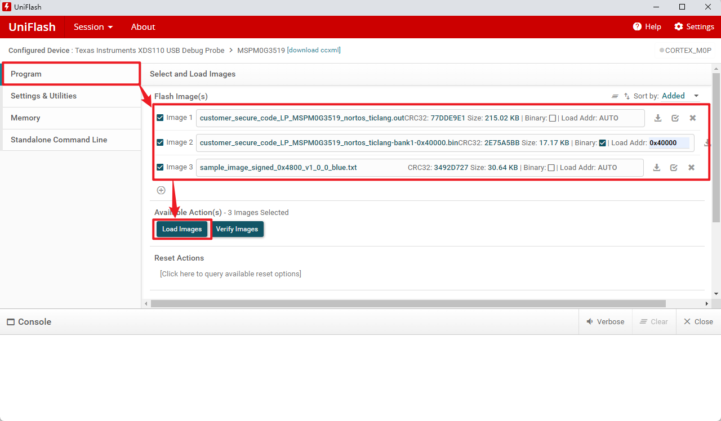Click the verify icon for Image 3
The width and height of the screenshot is (721, 421).
pyautogui.click(x=674, y=168)
